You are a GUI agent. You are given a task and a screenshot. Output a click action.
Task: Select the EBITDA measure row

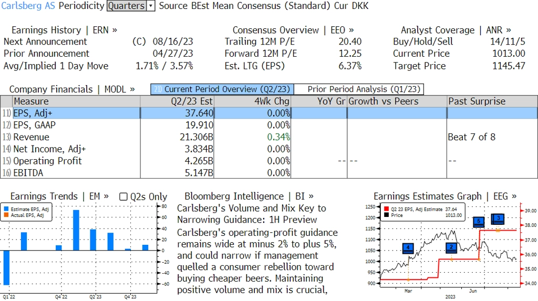[269, 173]
